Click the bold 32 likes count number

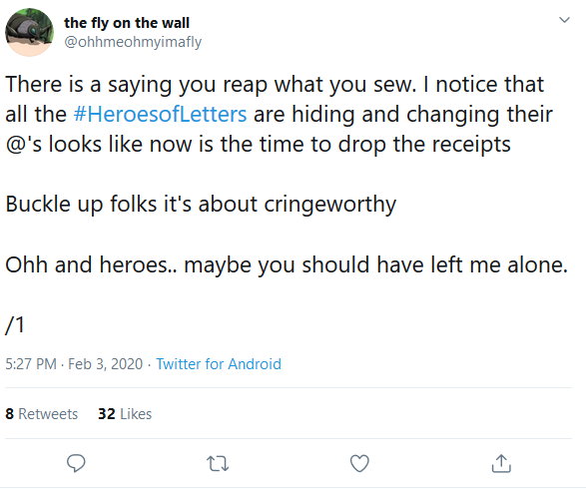tap(107, 414)
